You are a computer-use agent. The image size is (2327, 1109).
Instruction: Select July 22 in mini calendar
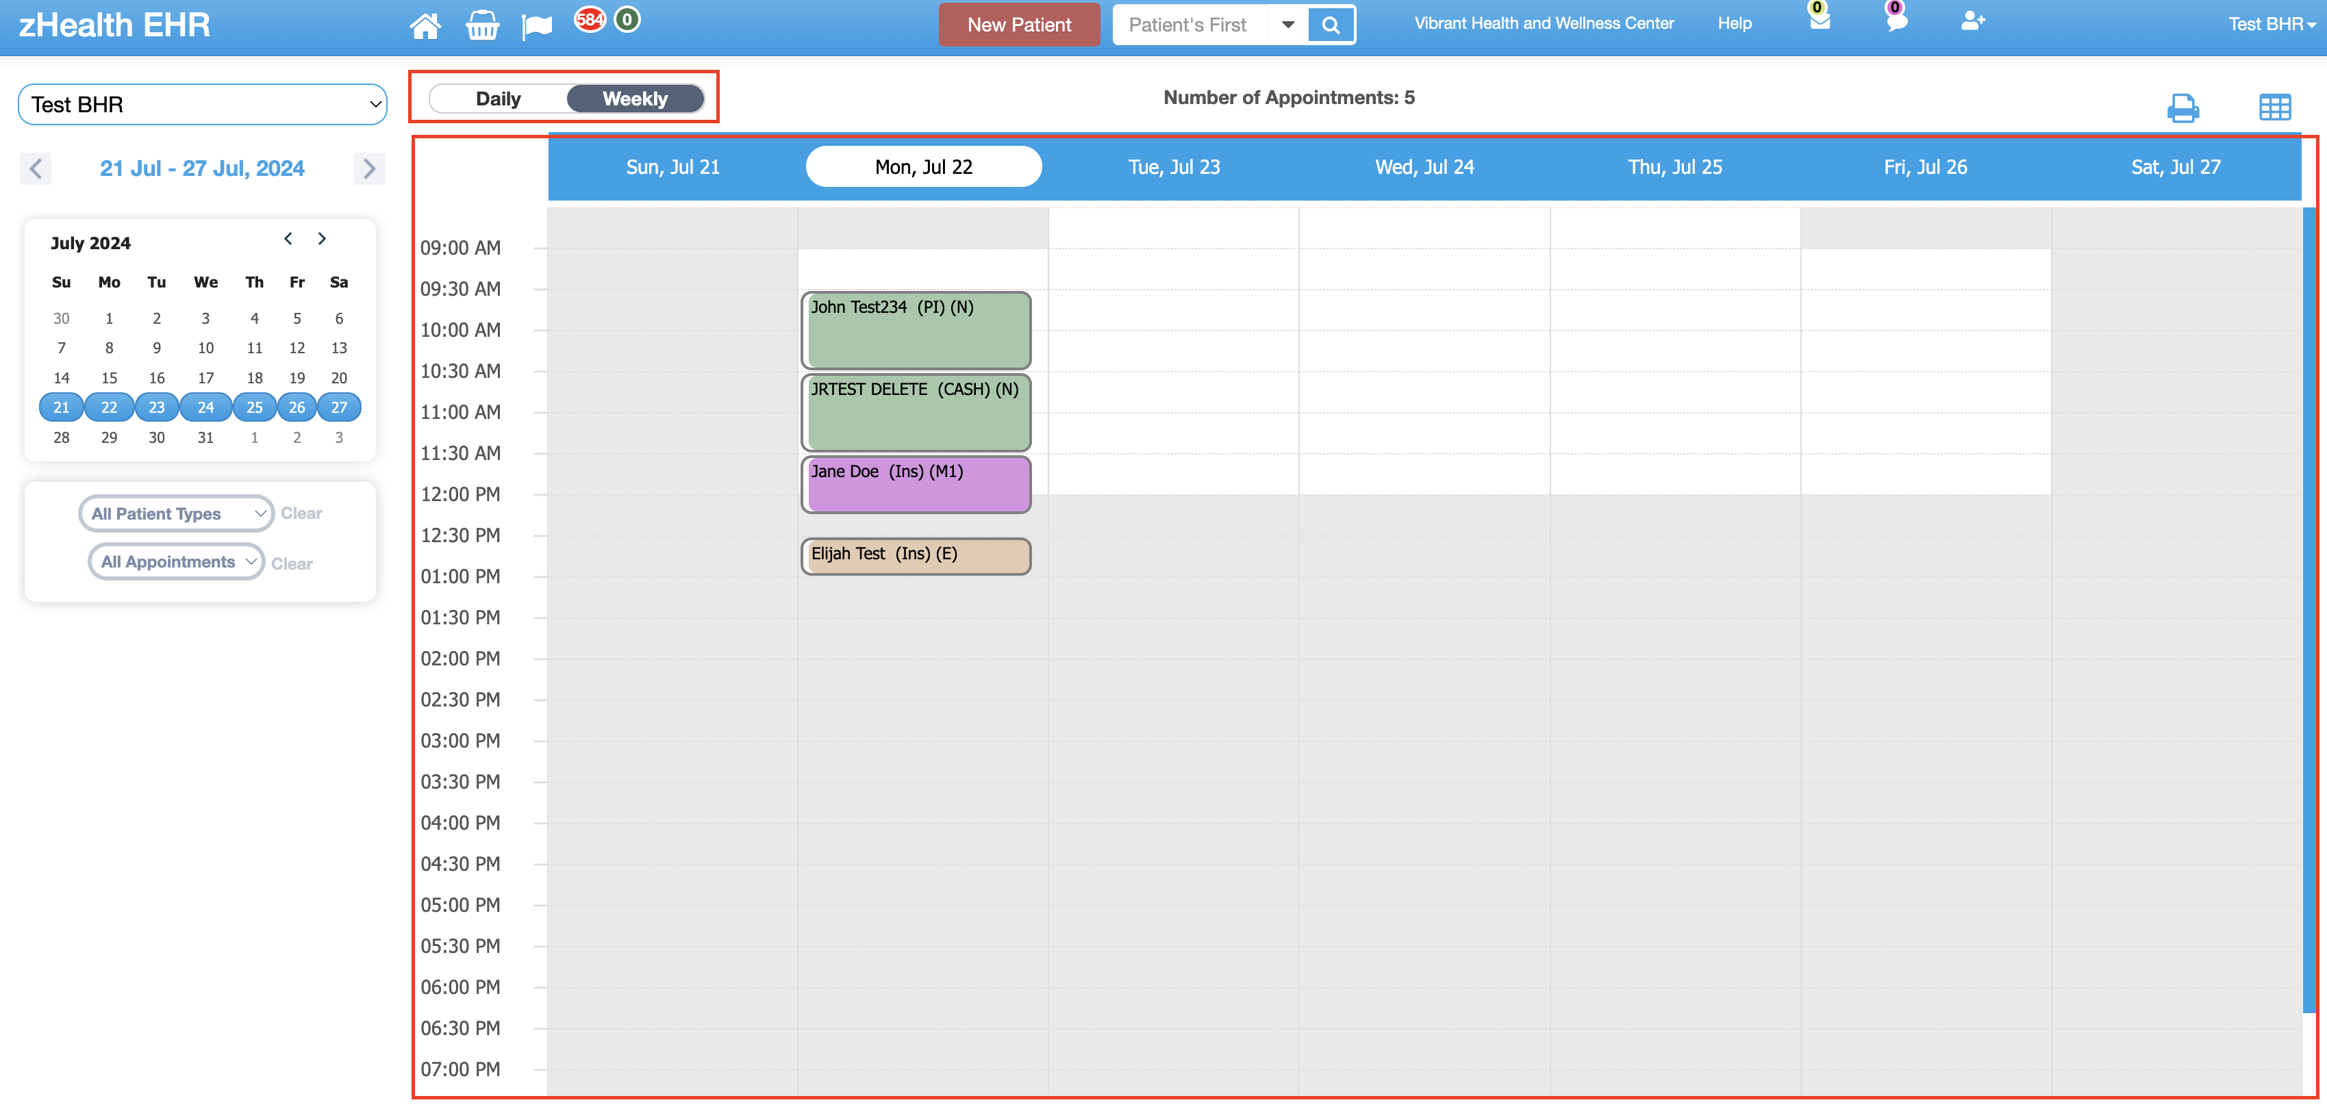coord(110,407)
